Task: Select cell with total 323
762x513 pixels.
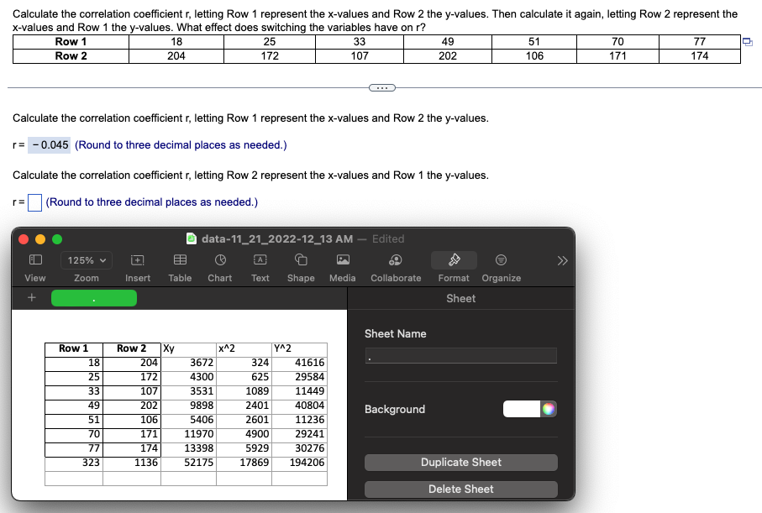Action: click(74, 463)
